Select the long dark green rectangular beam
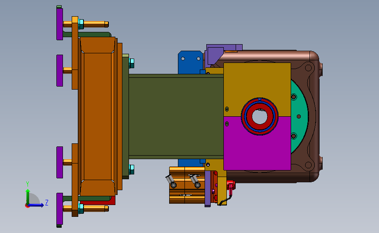 176,116
